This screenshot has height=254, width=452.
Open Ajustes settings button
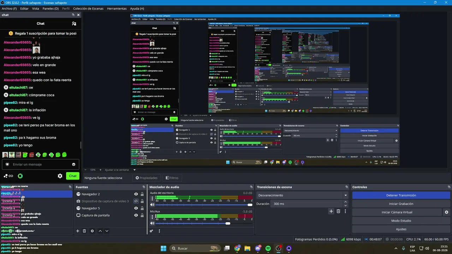coord(401,229)
